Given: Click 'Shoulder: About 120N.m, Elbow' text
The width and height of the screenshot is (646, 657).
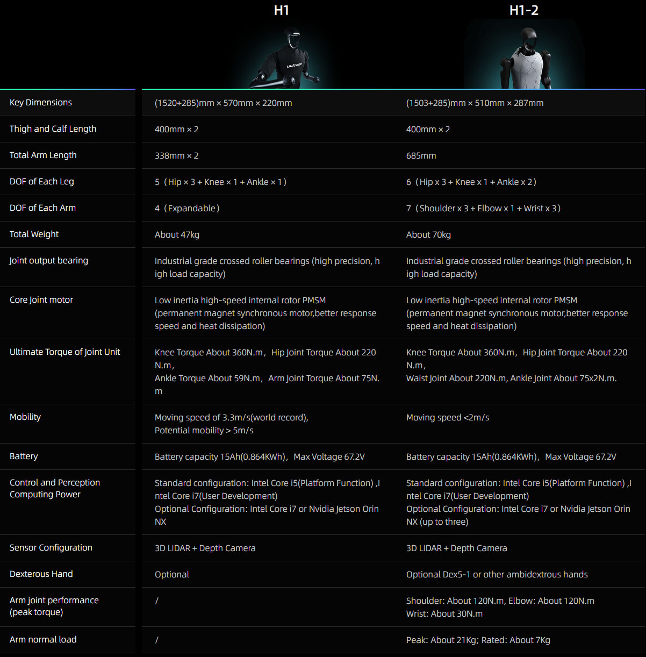Looking at the screenshot, I should 500,601.
